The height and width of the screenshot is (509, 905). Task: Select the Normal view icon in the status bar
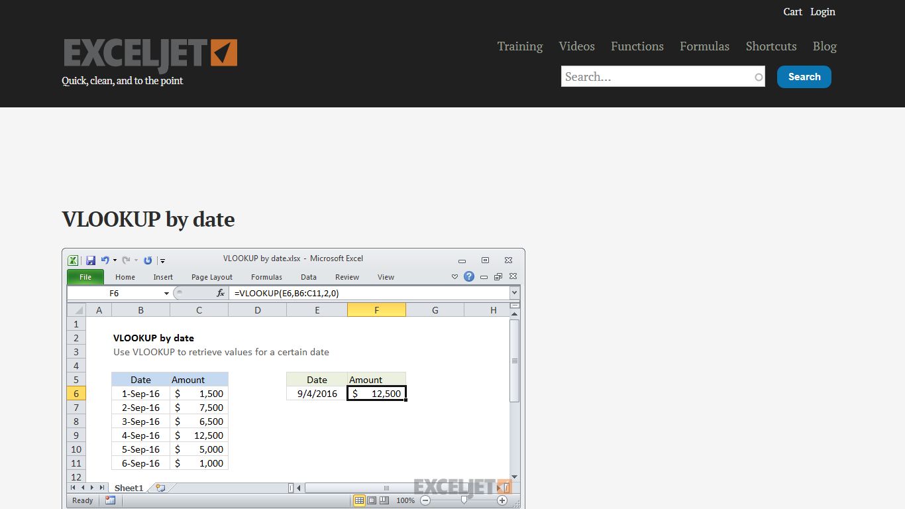point(359,500)
